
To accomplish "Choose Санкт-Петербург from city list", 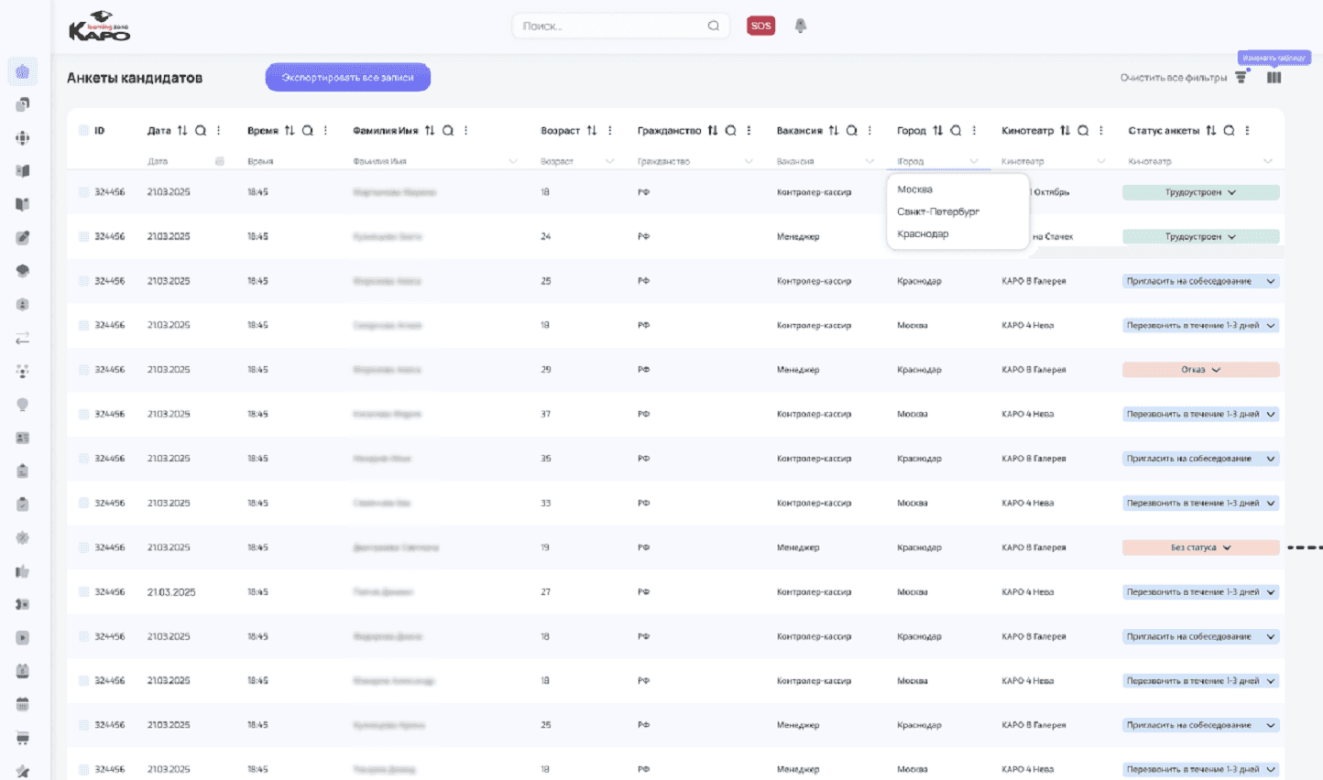I will pos(938,211).
